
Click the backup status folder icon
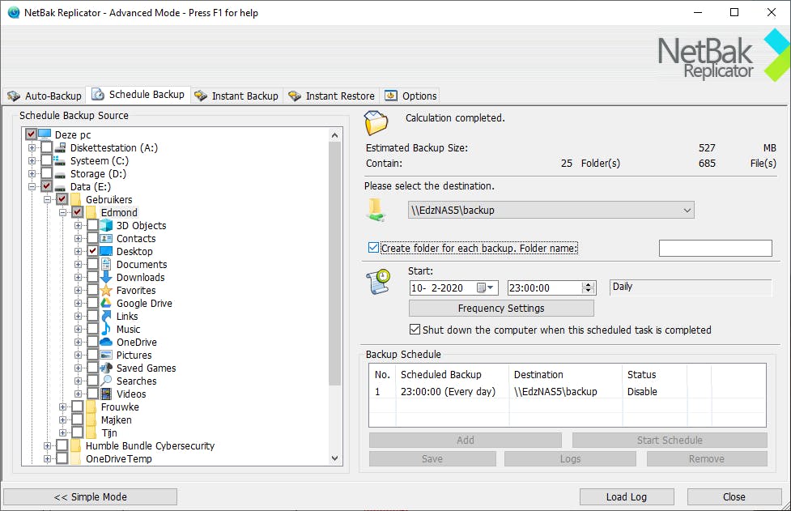(376, 122)
